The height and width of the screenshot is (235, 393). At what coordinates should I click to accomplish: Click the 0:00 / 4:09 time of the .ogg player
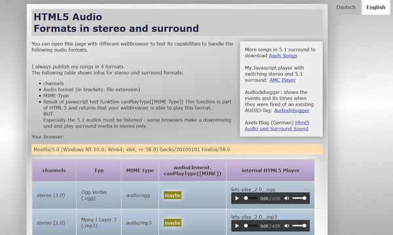270,199
